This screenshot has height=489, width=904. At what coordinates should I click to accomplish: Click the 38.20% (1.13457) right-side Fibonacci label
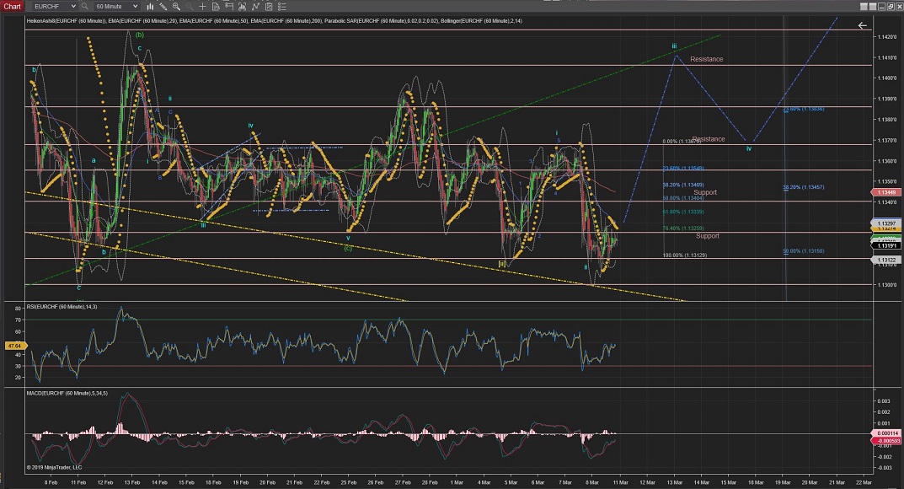(x=804, y=187)
